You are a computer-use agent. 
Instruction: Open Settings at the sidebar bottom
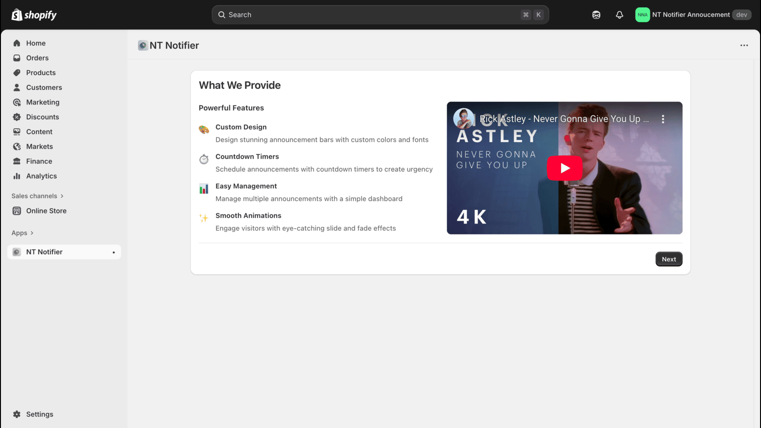click(64, 414)
